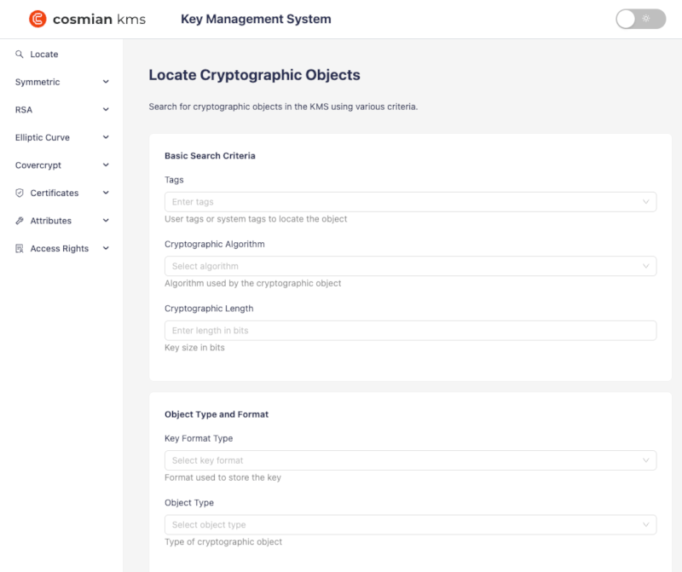Screen dimensions: 682x572
Task: Click the Cosmian logo icon
Action: coord(38,19)
